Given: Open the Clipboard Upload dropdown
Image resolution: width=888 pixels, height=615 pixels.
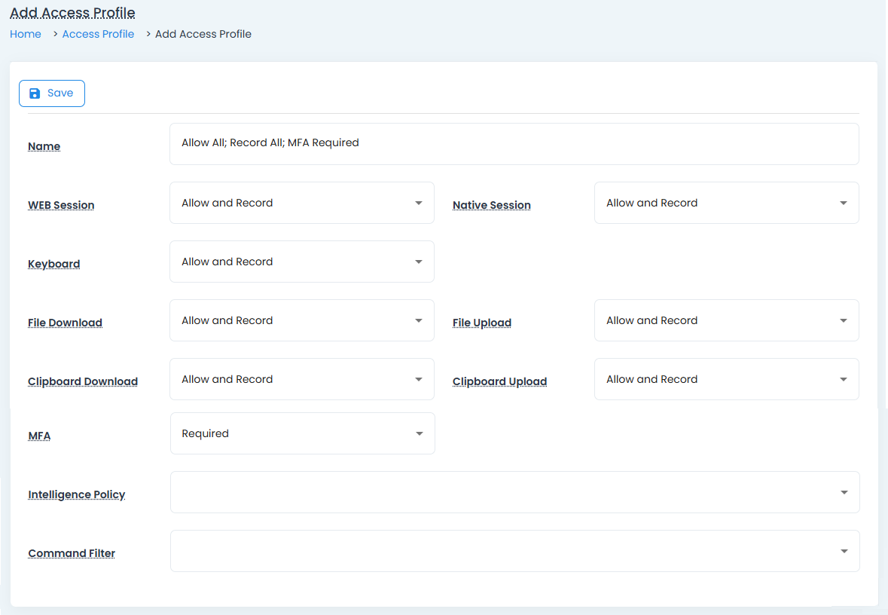Looking at the screenshot, I should pyautogui.click(x=726, y=379).
